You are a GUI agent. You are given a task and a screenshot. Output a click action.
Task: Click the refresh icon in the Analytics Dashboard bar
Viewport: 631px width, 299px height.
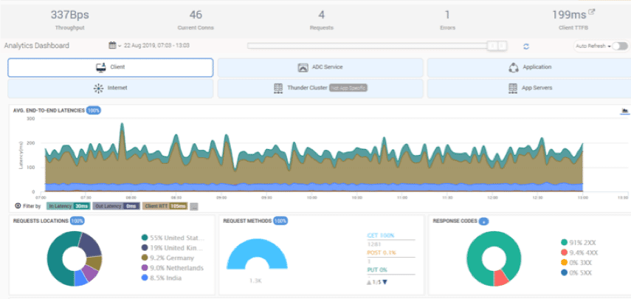click(526, 47)
